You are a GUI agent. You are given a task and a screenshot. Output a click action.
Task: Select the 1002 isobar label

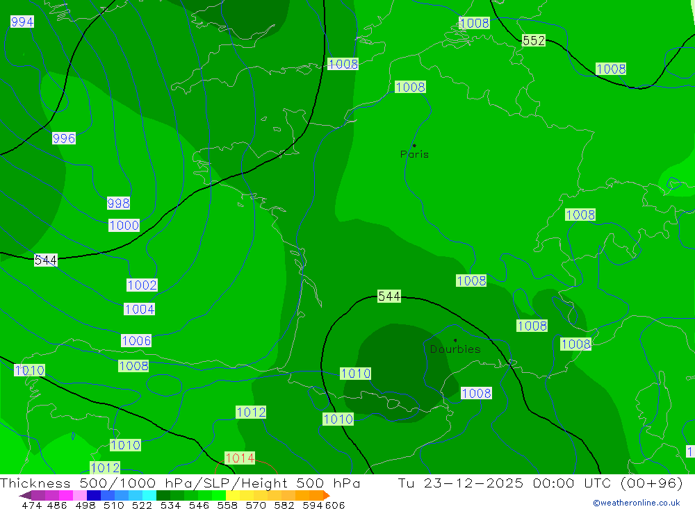tap(142, 285)
